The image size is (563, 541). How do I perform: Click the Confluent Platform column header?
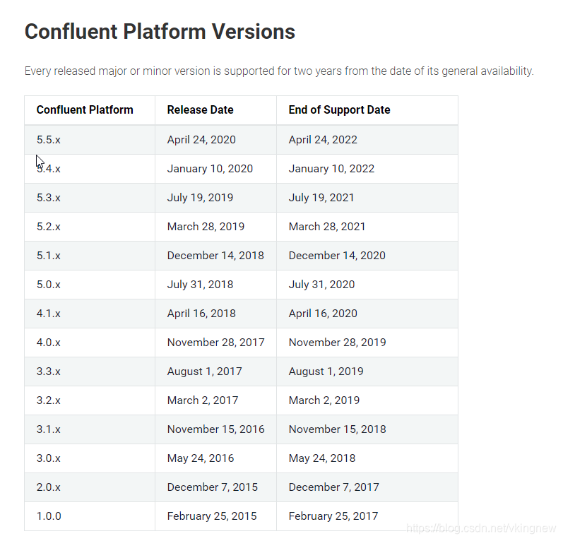tap(85, 109)
